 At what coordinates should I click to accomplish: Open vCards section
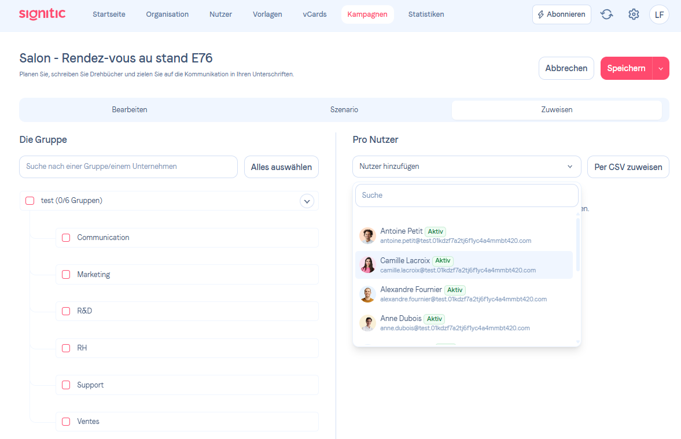[x=315, y=14]
